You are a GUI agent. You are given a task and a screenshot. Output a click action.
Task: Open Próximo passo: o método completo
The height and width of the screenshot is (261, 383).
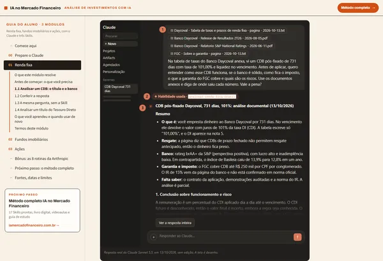pyautogui.click(x=44, y=168)
